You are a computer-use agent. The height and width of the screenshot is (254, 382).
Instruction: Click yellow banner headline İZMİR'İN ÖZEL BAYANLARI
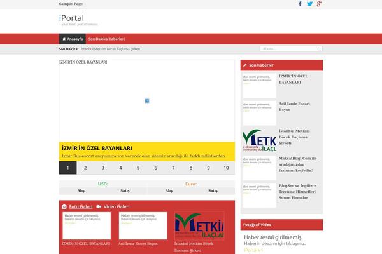pos(97,148)
